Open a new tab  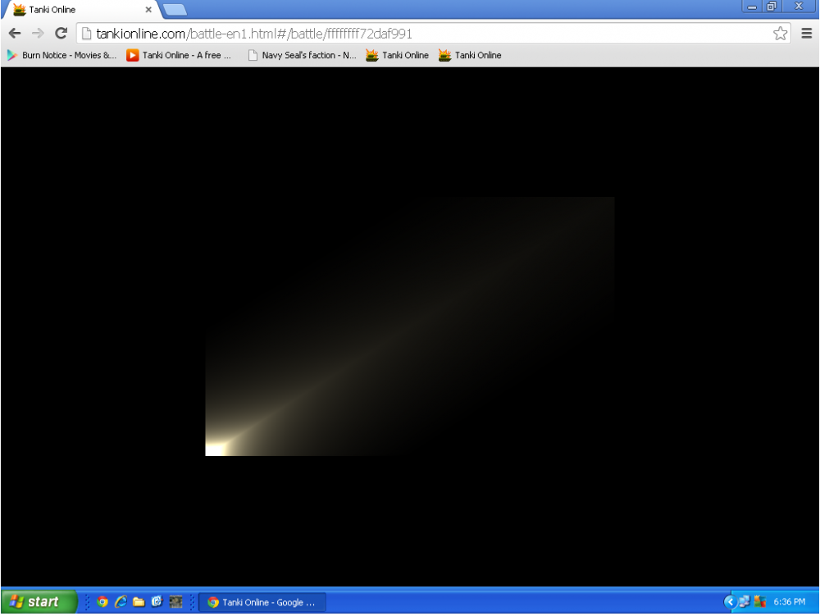[175, 10]
